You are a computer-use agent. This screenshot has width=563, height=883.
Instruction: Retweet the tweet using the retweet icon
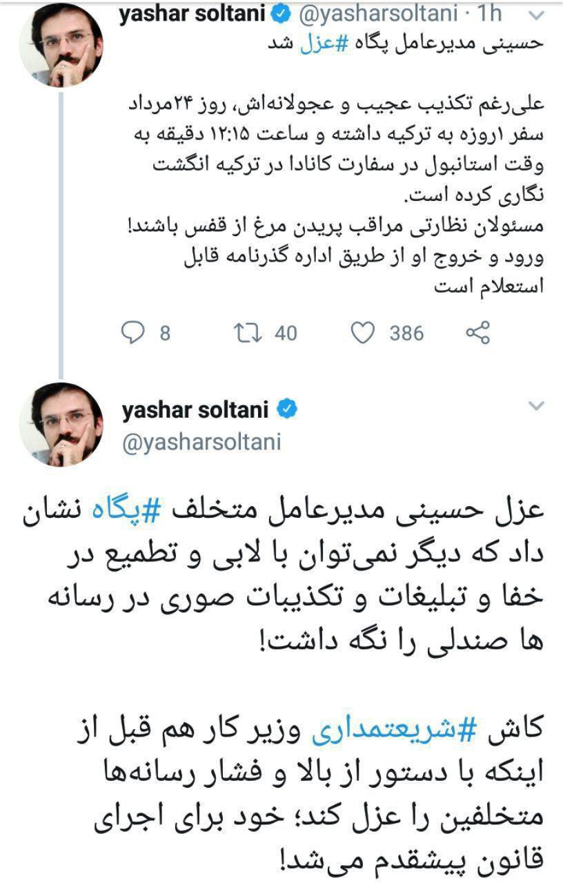pos(246,333)
